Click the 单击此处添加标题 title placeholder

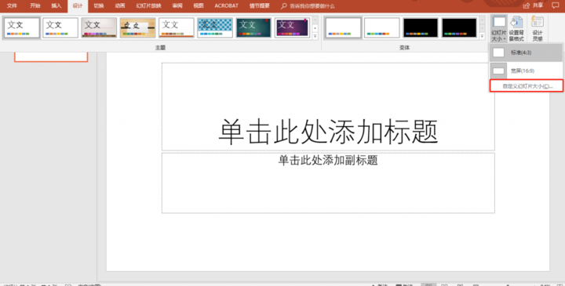coord(328,107)
